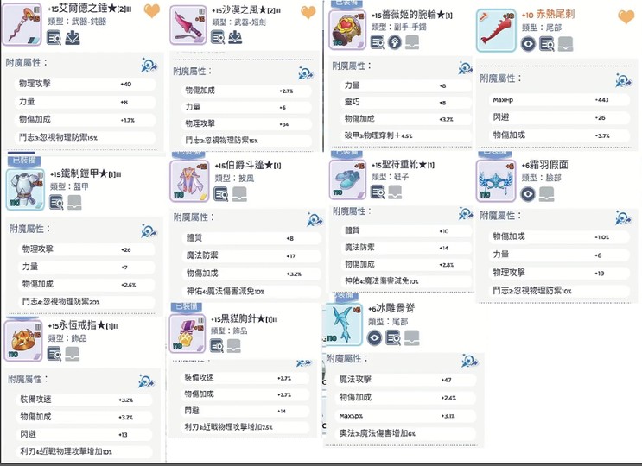Click the heart favorite icon for 艾爾德之錘
This screenshot has height=466, width=642.
pyautogui.click(x=151, y=10)
